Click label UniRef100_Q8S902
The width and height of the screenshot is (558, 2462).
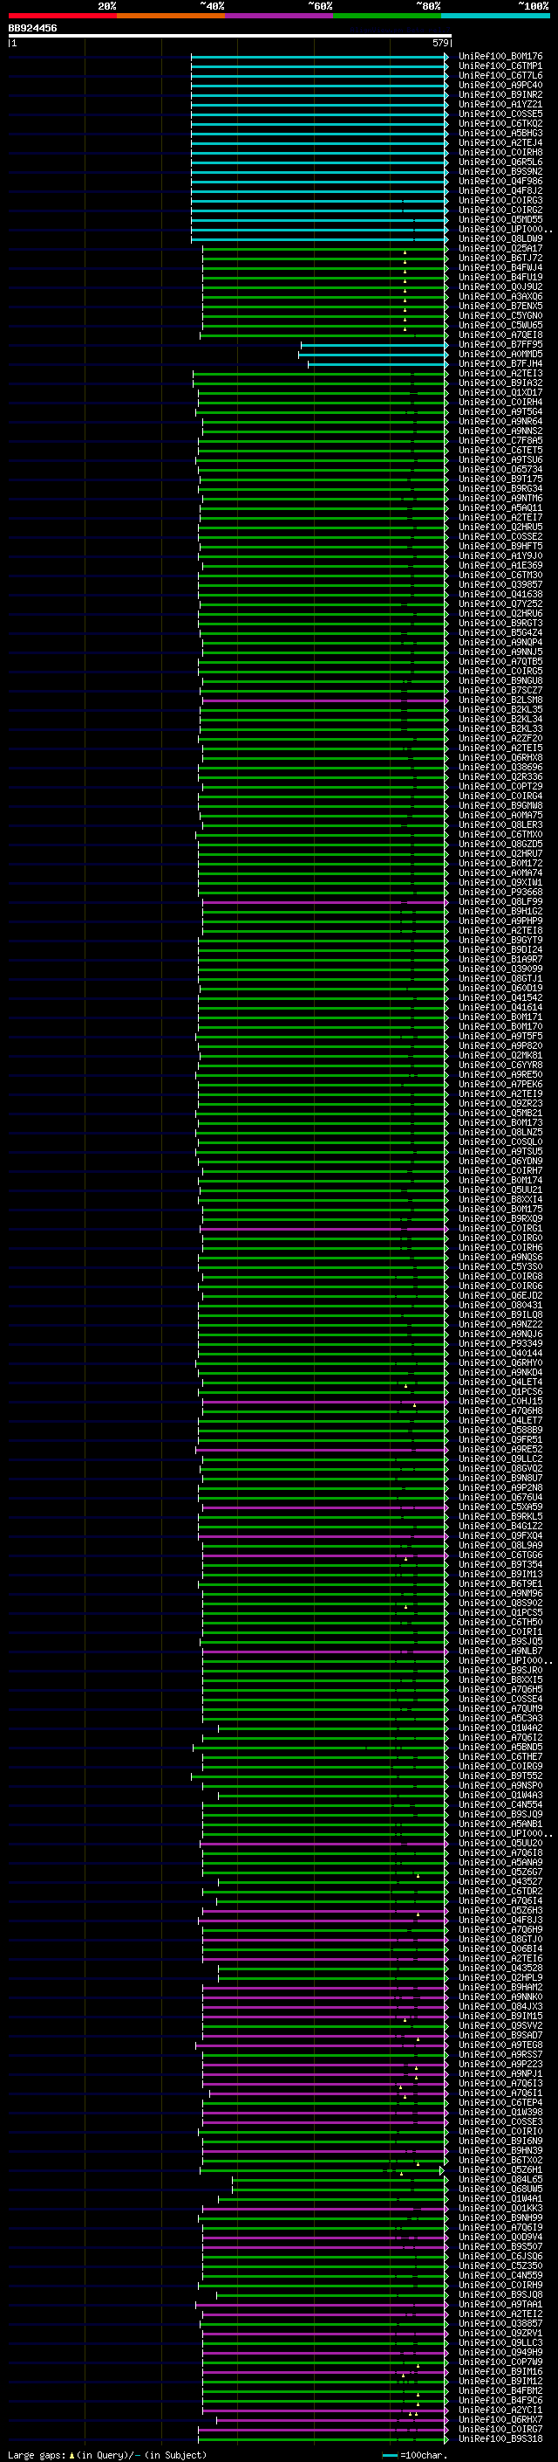click(x=500, y=1603)
